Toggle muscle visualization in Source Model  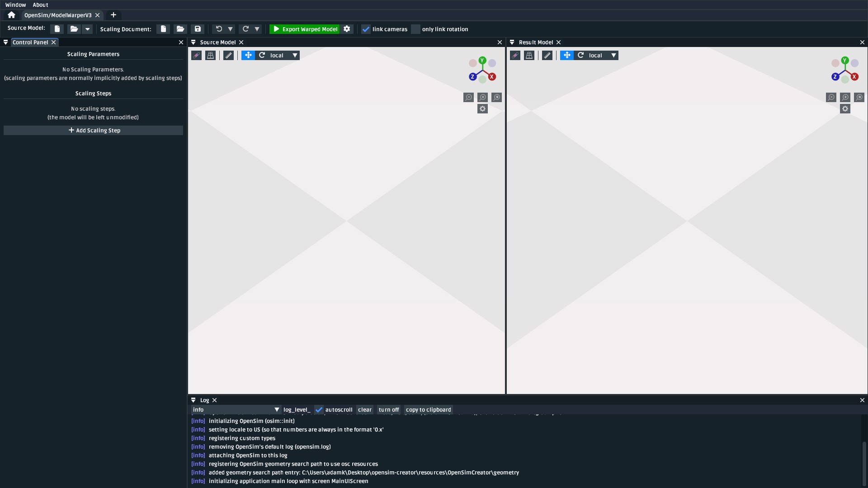coord(196,55)
